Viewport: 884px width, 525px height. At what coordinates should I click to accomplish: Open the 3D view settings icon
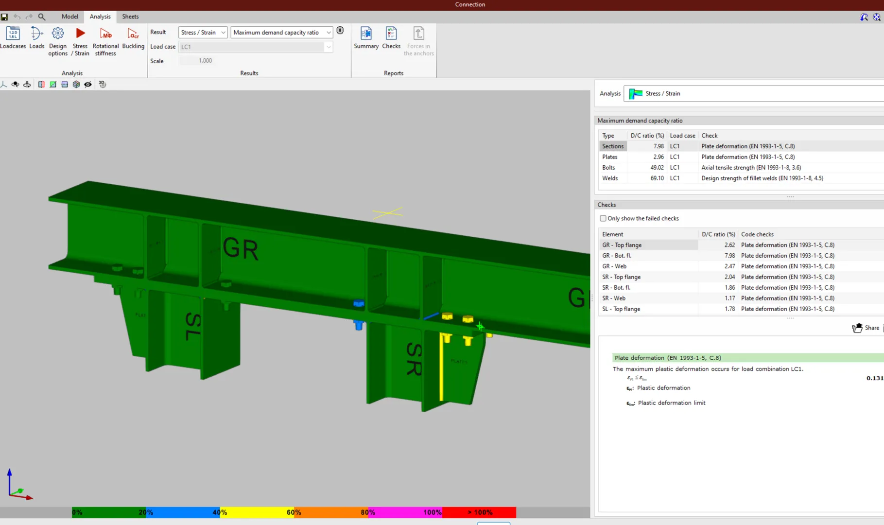(102, 85)
